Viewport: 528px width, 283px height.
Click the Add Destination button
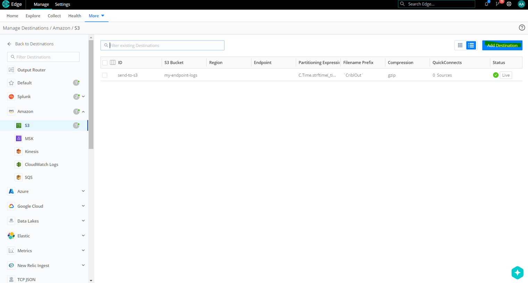coord(502,45)
